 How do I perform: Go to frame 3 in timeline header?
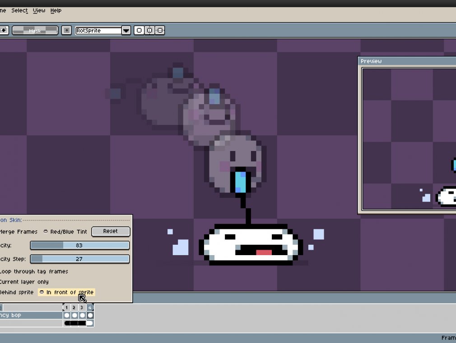pos(82,307)
